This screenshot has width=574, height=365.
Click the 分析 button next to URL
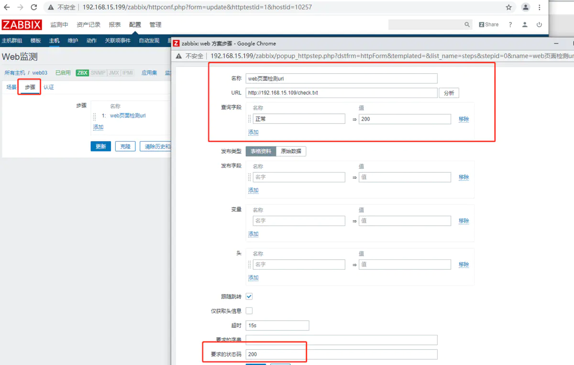click(x=449, y=93)
